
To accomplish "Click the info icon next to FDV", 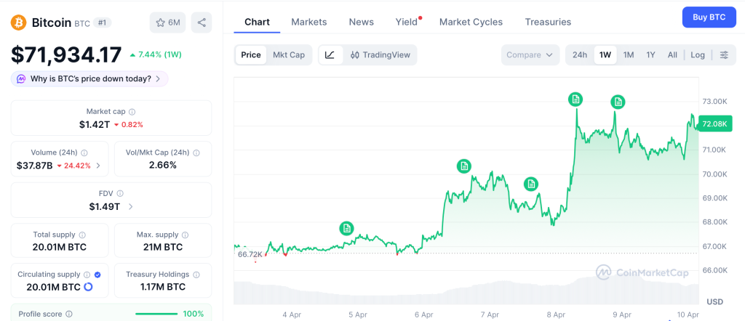I will [120, 194].
